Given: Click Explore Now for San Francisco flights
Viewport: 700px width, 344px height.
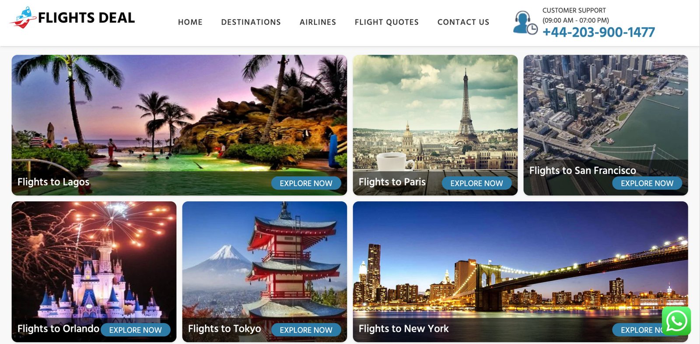Looking at the screenshot, I should tap(647, 183).
